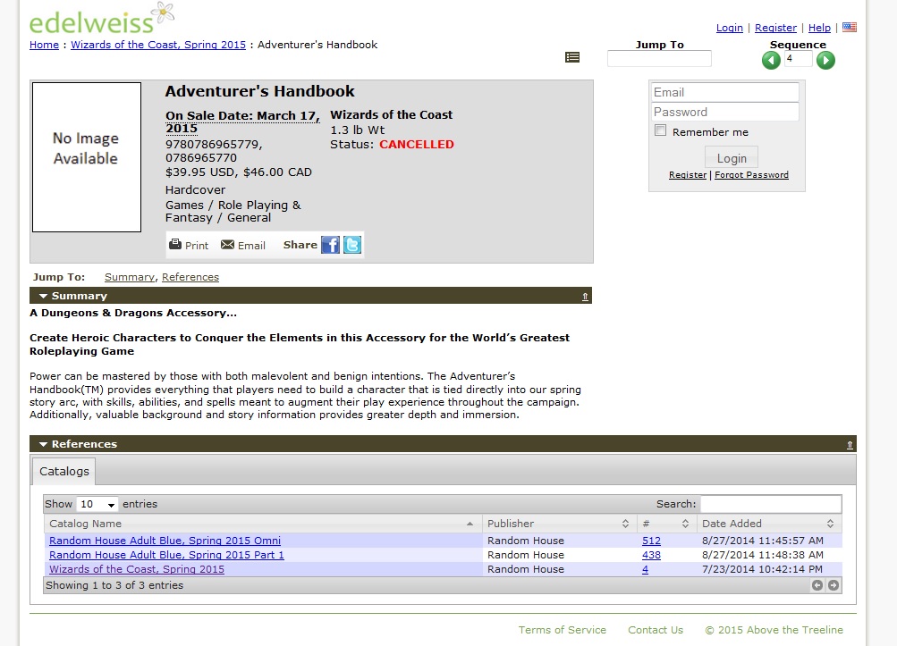Click the catalog Search field
897x646 pixels.
pyautogui.click(x=771, y=504)
